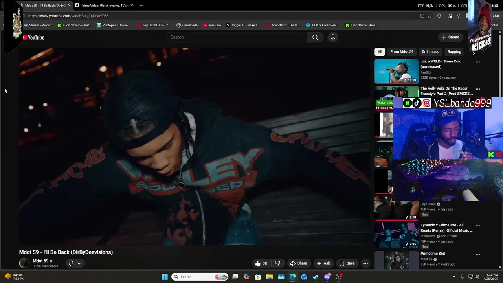Open the Mdot 59 channel name link
503x283 pixels.
point(40,261)
